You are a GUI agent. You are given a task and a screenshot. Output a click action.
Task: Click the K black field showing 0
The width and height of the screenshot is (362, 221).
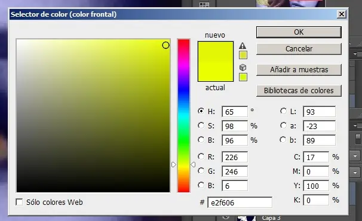point(316,200)
